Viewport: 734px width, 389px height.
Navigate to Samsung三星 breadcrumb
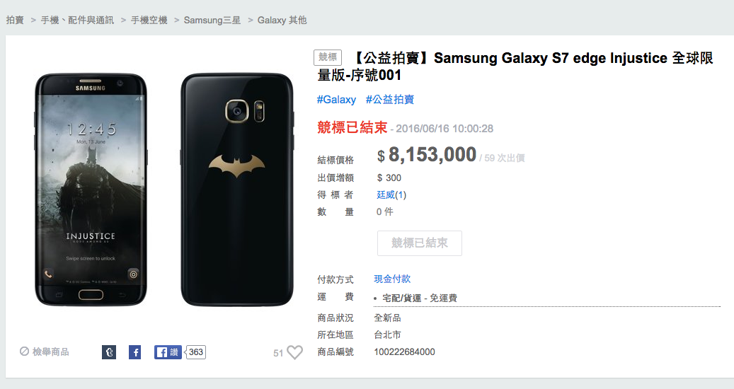212,21
